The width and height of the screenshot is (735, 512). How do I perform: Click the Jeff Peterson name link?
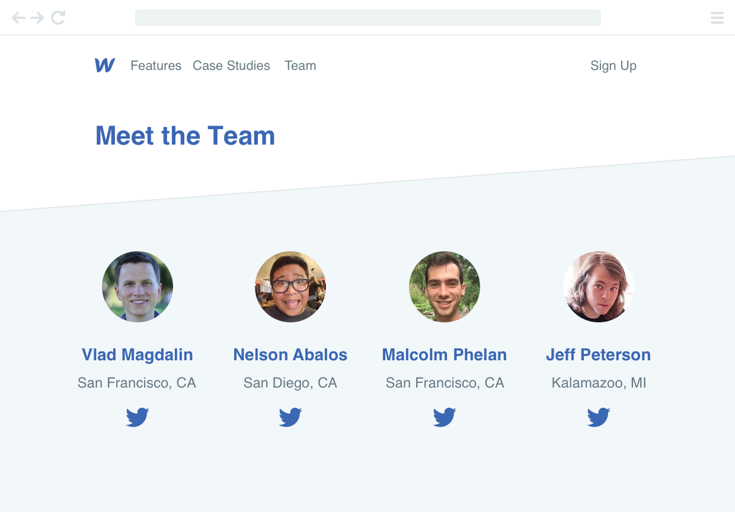(x=599, y=355)
